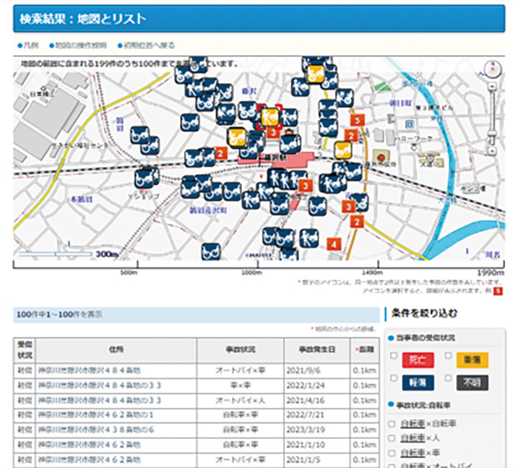Zoom out using the map minus button
This screenshot has width=515, height=468.
click(492, 150)
